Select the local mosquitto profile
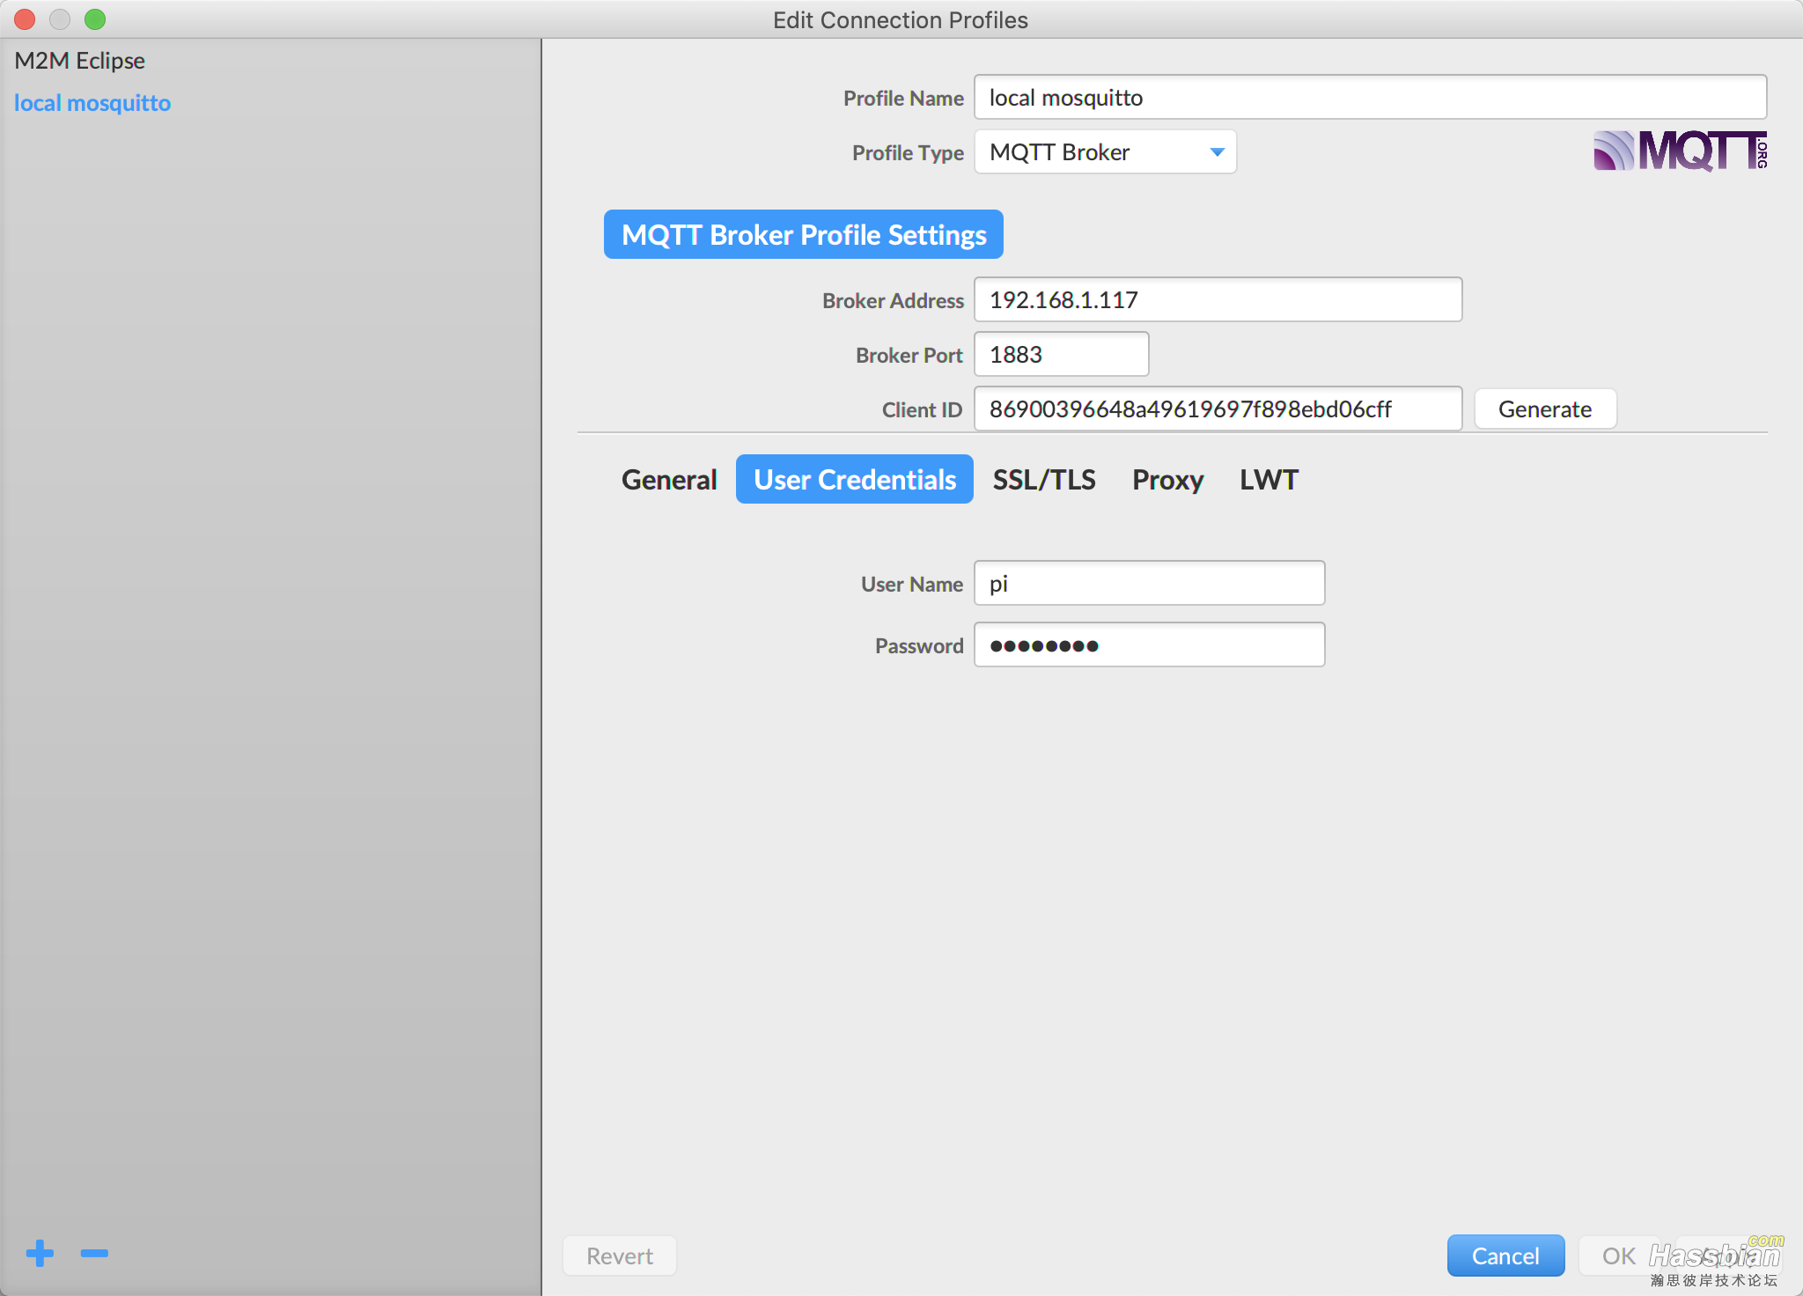Viewport: 1803px width, 1296px height. (x=92, y=103)
